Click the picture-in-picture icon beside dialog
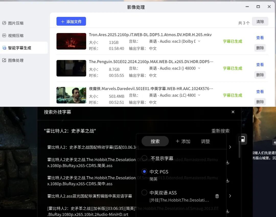This screenshot has width=276, height=217. click(243, 139)
